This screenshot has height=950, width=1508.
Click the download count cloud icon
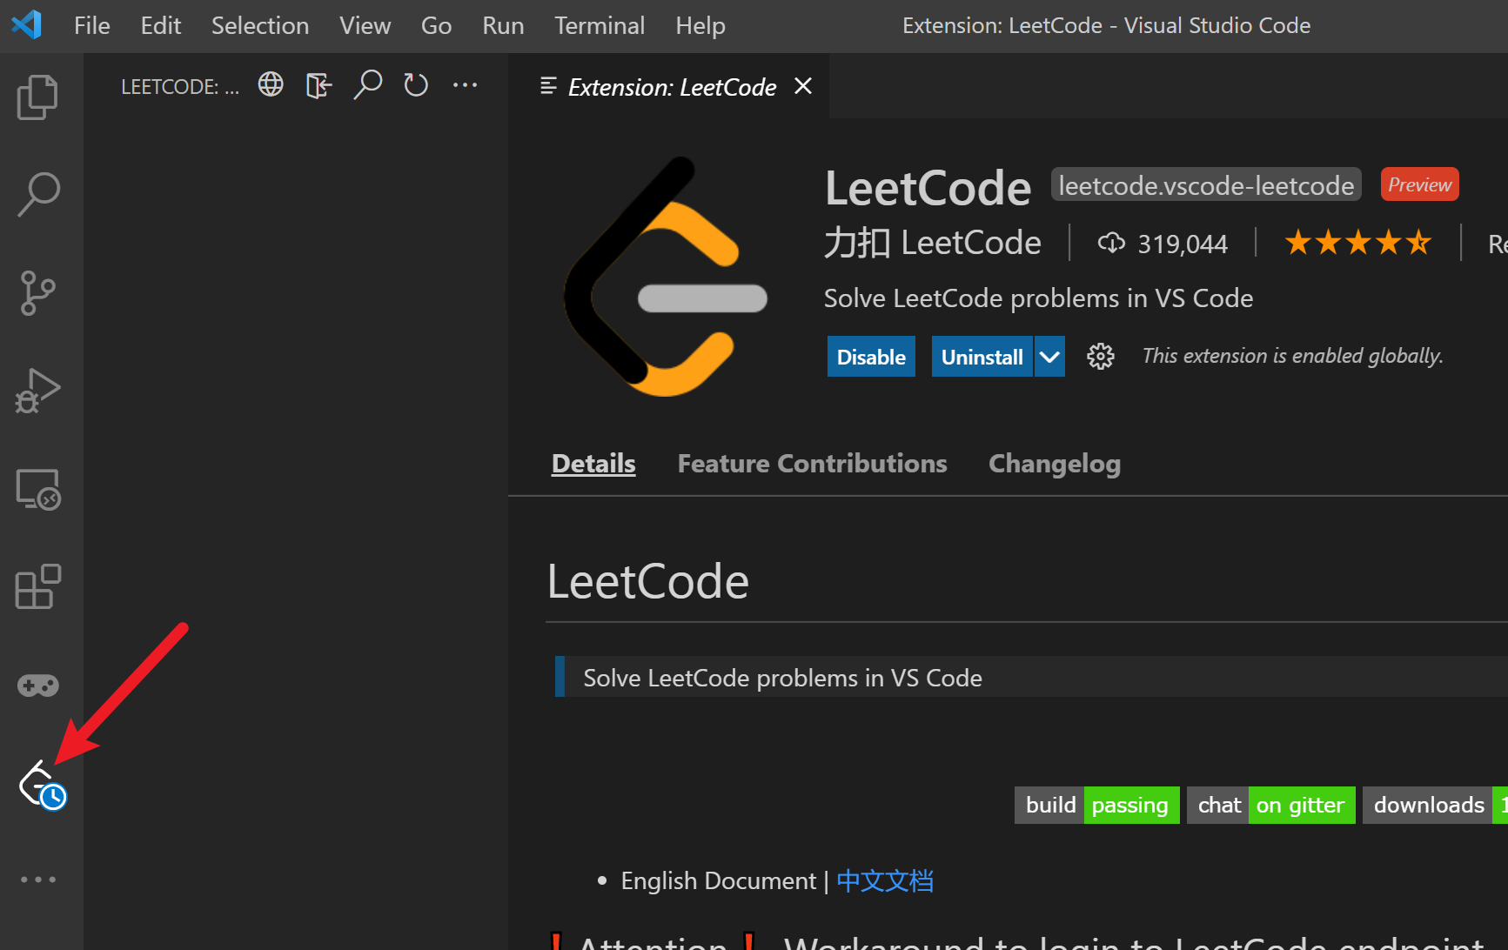[1111, 243]
